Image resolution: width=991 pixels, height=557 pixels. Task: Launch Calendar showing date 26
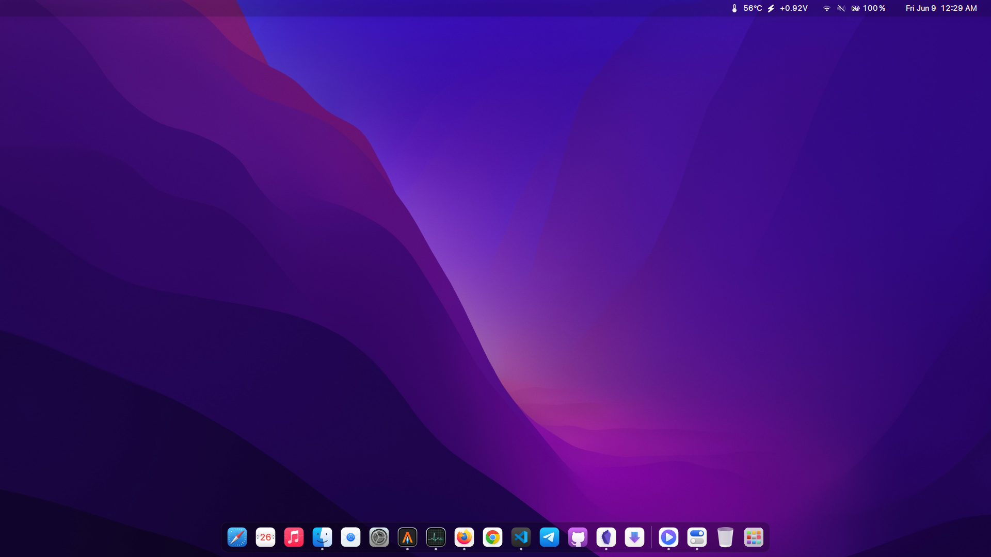coord(265,537)
